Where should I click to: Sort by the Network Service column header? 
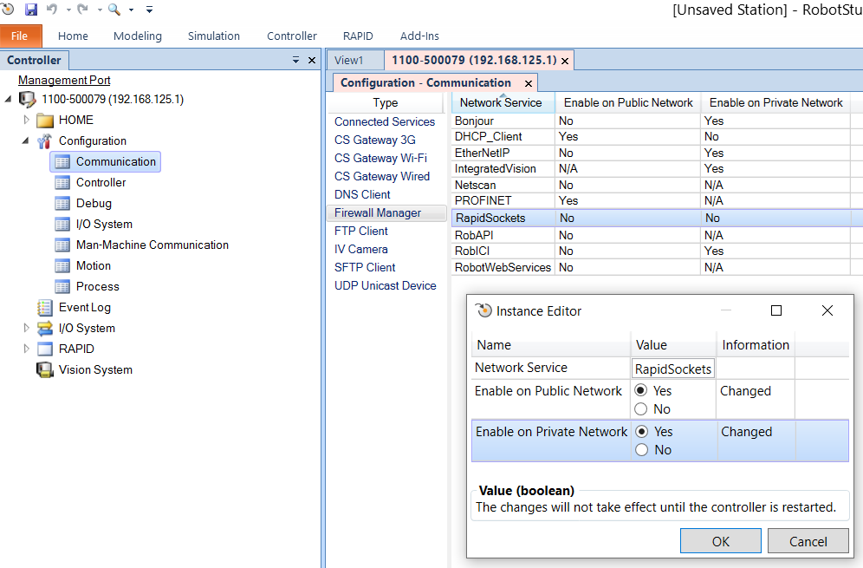(x=503, y=102)
